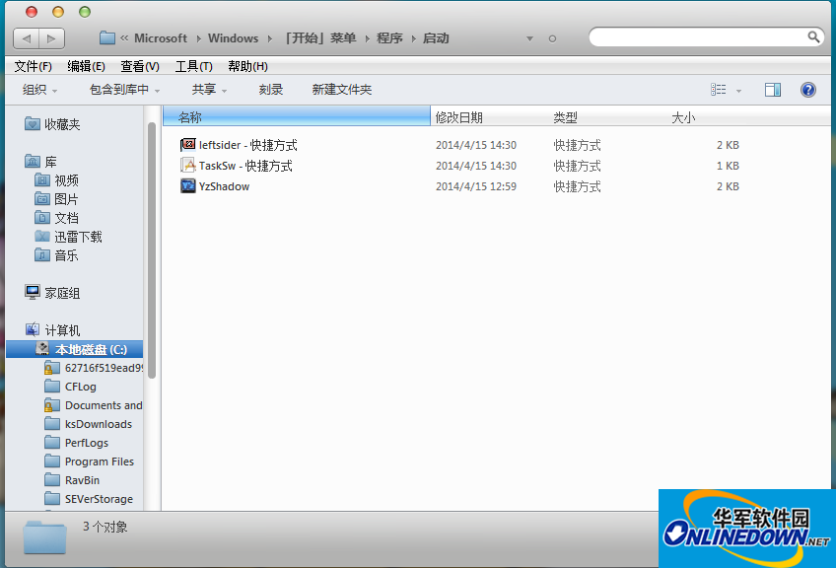This screenshot has height=568, width=836.
Task: Open the YzShadow shortcut
Action: click(222, 185)
